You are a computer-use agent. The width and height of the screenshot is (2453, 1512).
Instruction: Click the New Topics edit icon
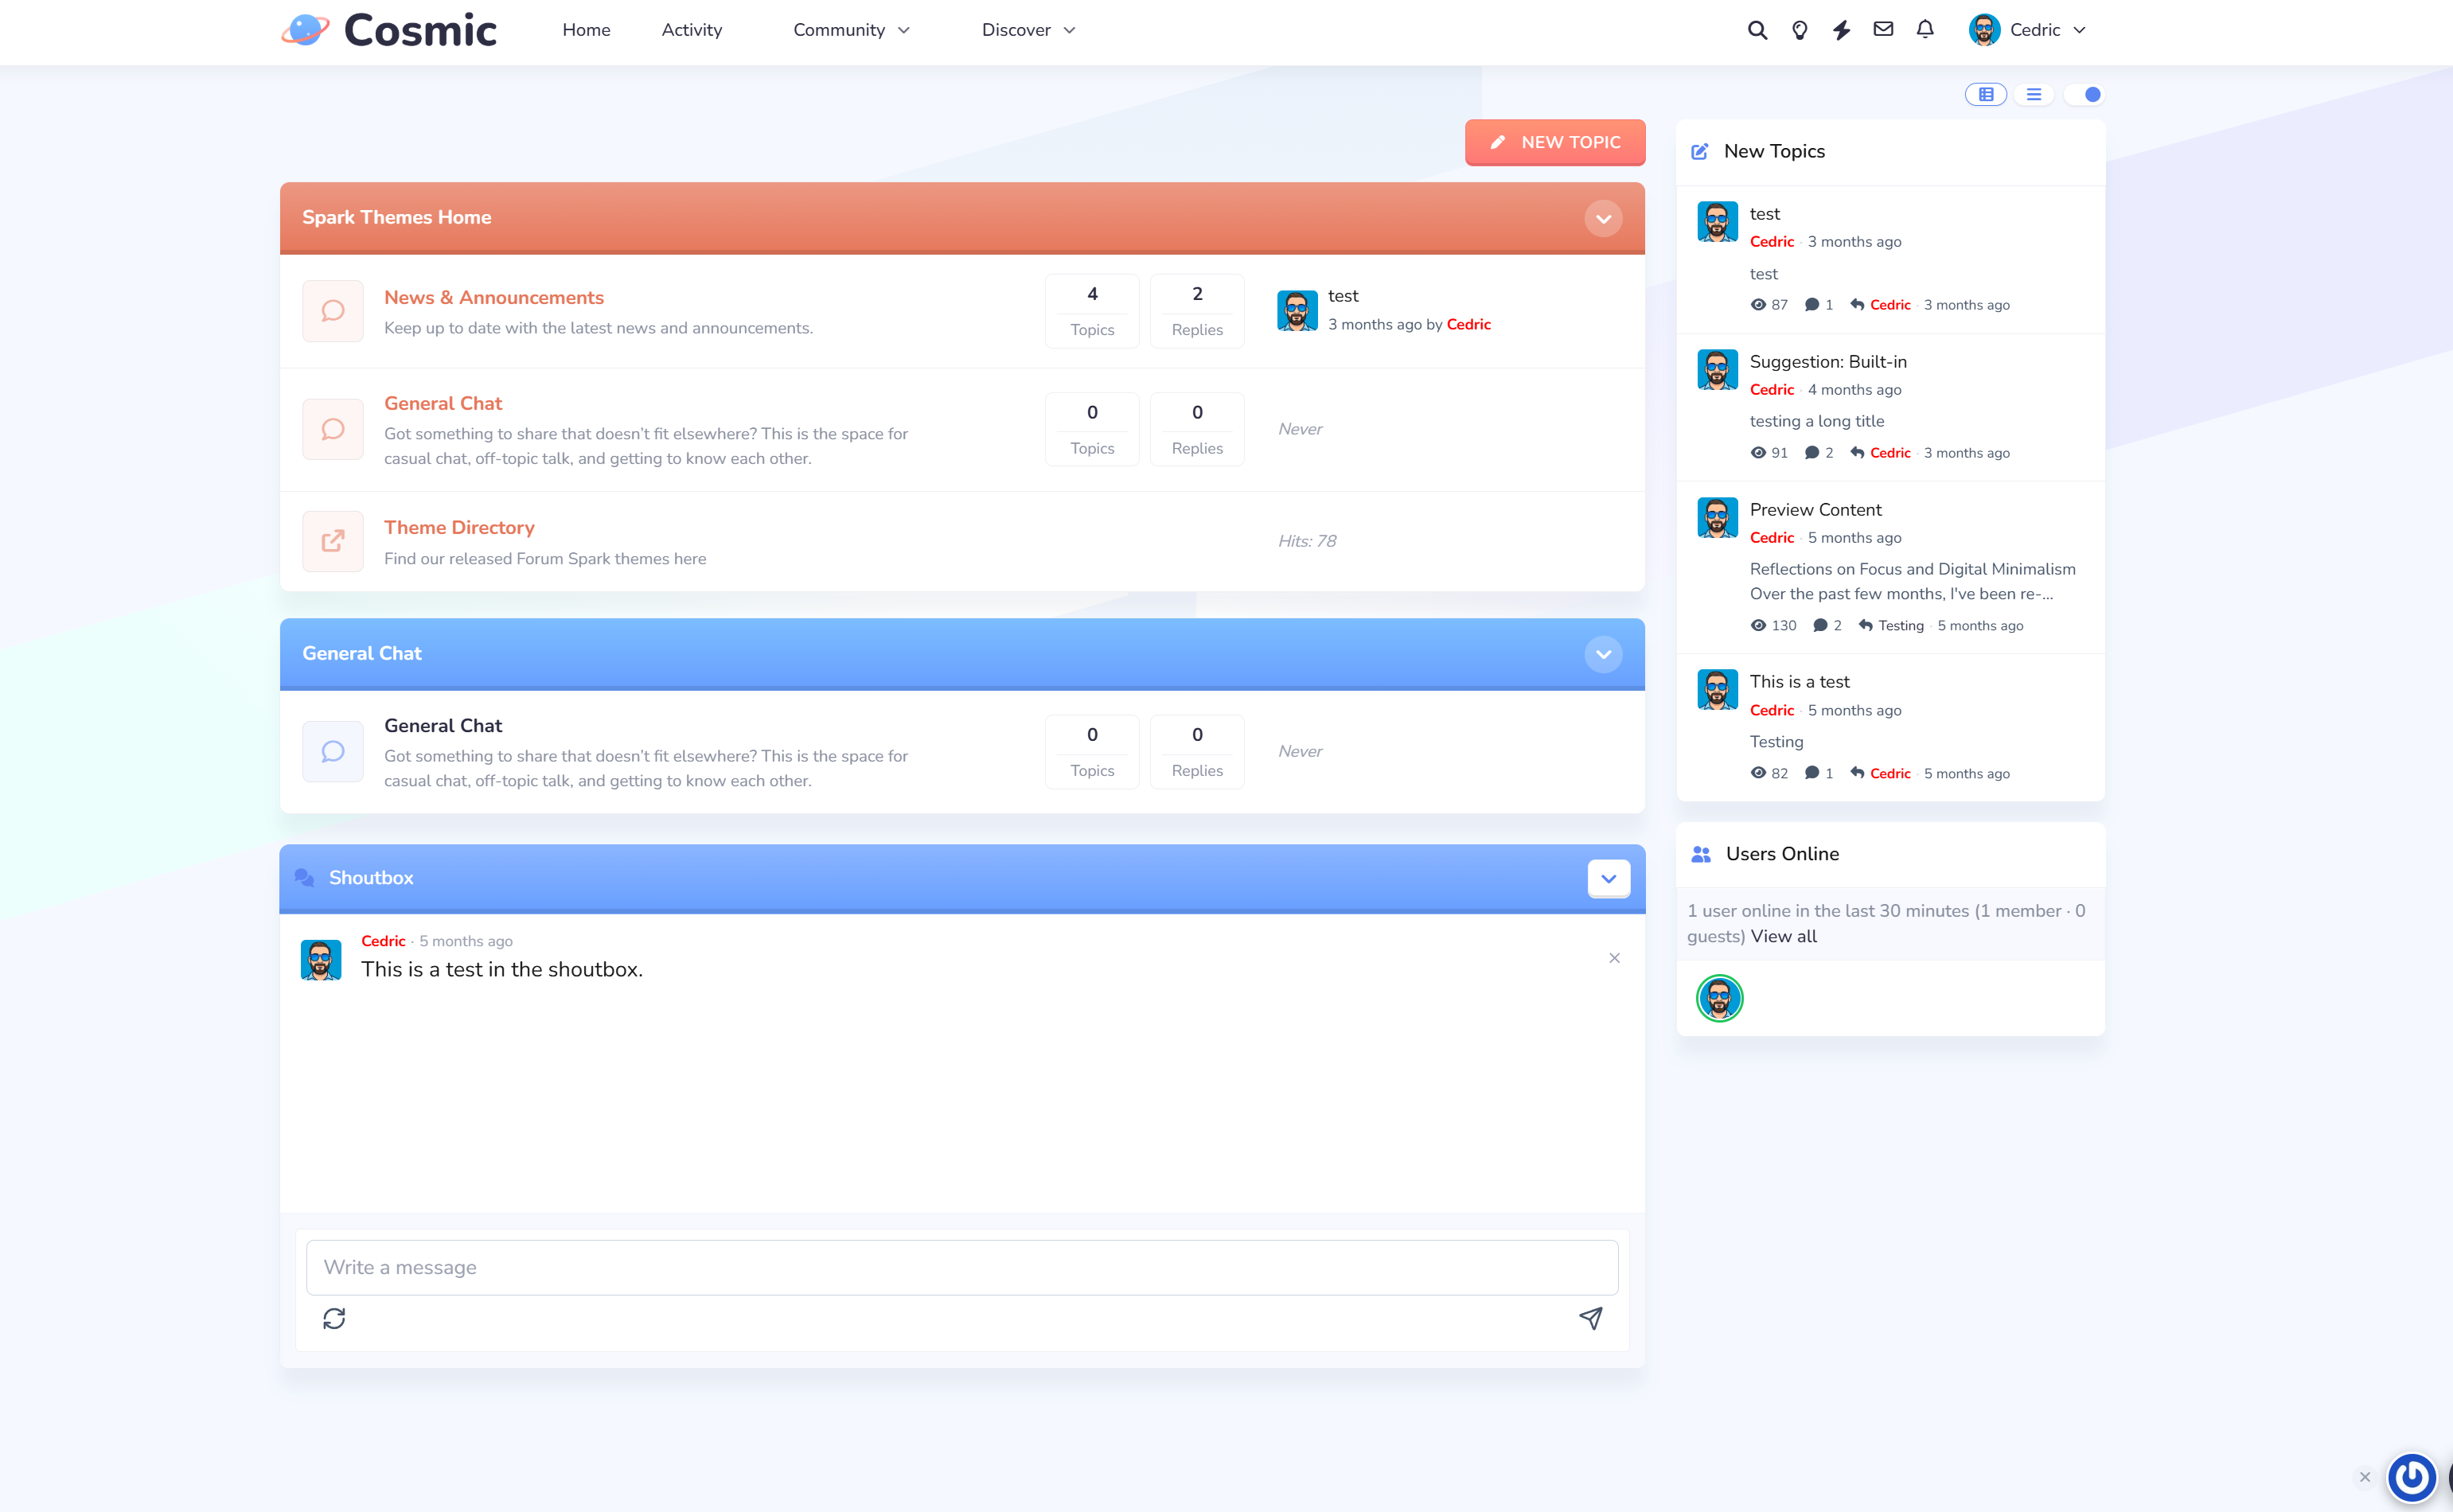pos(1699,151)
